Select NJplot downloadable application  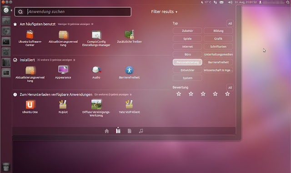point(63,107)
